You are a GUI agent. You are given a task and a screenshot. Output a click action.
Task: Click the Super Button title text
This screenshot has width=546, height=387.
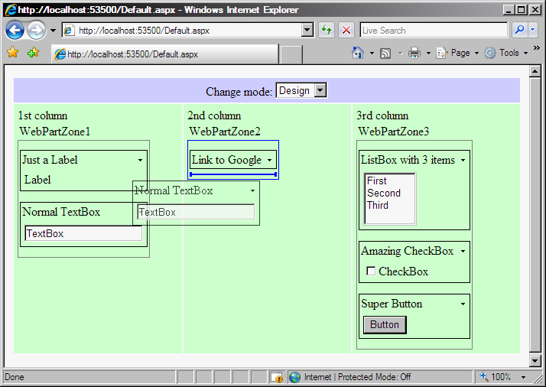tap(392, 304)
